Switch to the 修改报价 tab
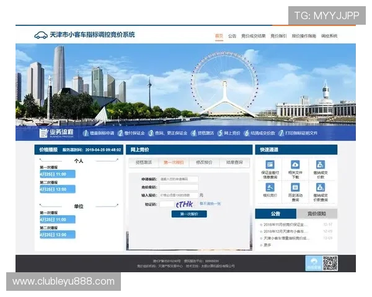The width and height of the screenshot is (372, 297). pyautogui.click(x=204, y=162)
